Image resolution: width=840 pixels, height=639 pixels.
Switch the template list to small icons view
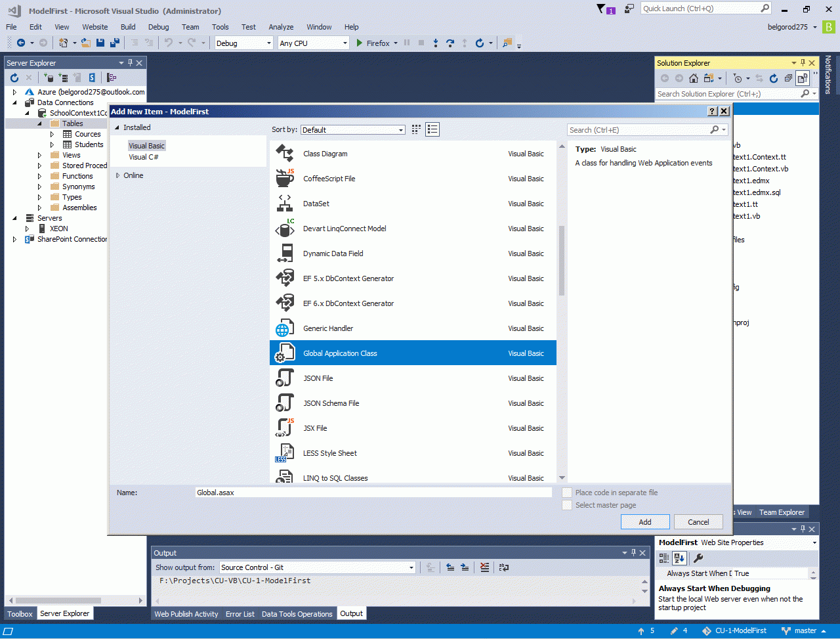(416, 129)
